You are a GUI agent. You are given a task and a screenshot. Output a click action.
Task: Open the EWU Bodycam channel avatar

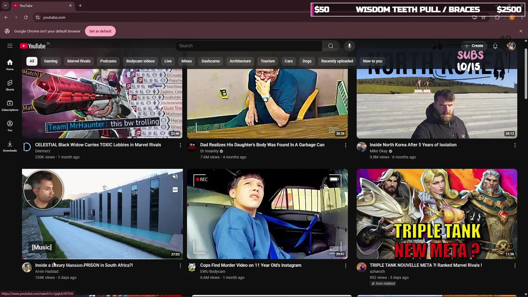192,268
